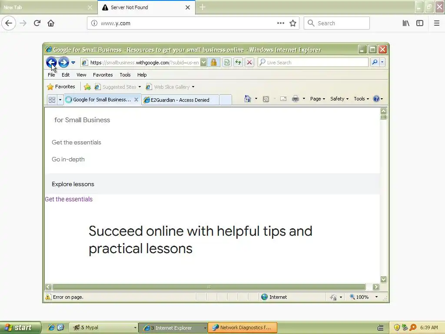
Task: Open a new tab with plus button
Action: pos(203,7)
